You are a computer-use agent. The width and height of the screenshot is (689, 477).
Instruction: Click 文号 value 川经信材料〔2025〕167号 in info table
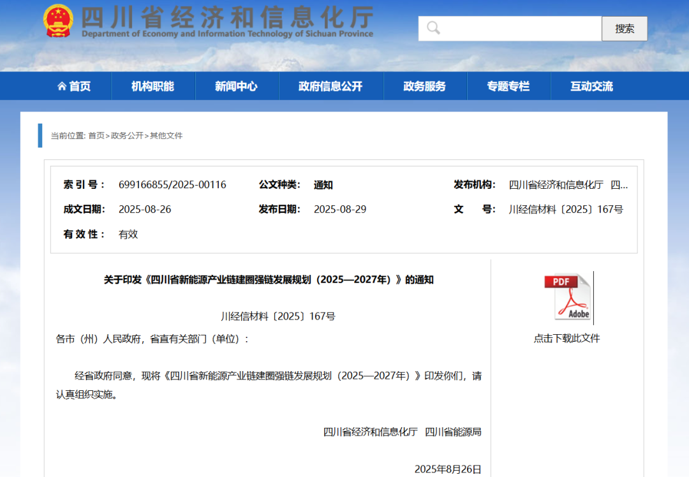coord(566,210)
